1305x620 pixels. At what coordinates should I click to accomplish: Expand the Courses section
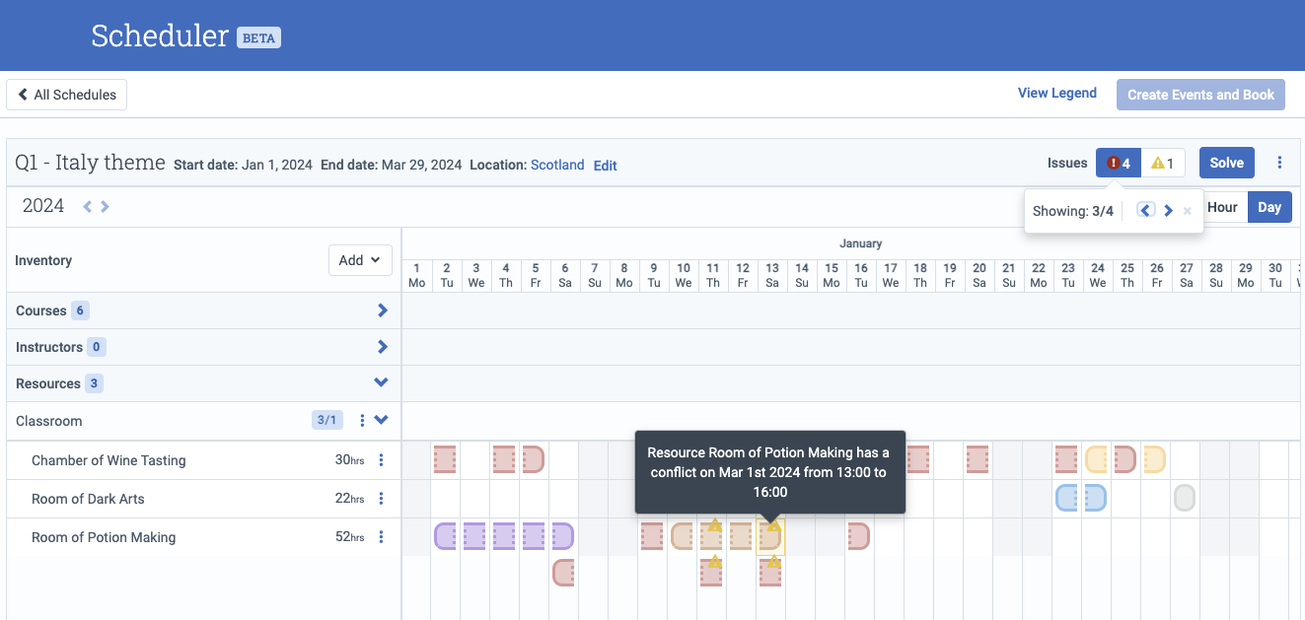point(383,310)
